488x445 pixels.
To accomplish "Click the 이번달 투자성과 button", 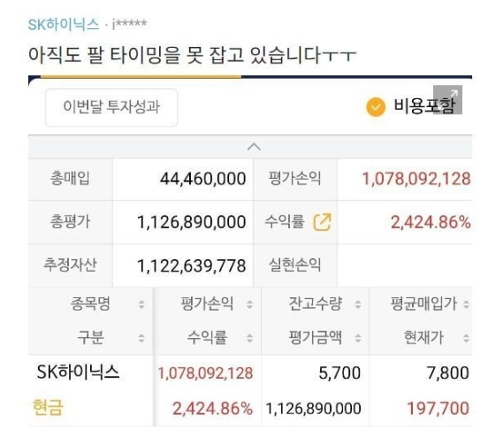I will tap(111, 107).
